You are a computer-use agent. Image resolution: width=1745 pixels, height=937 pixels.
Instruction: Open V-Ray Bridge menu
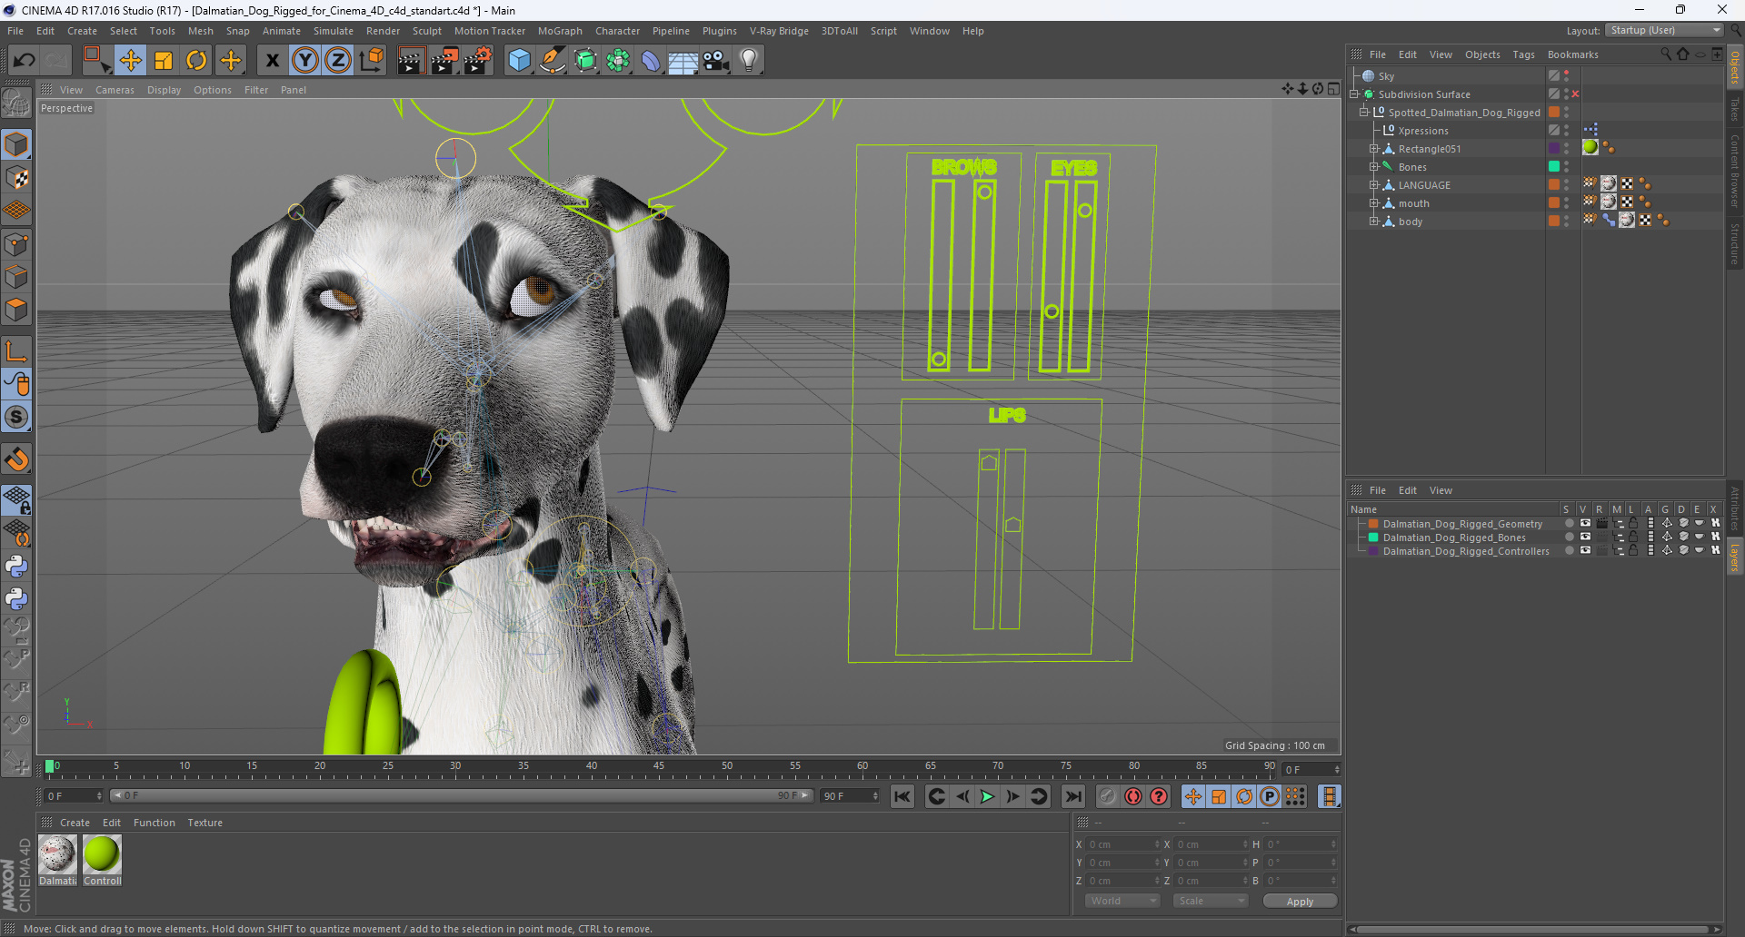pyautogui.click(x=779, y=31)
